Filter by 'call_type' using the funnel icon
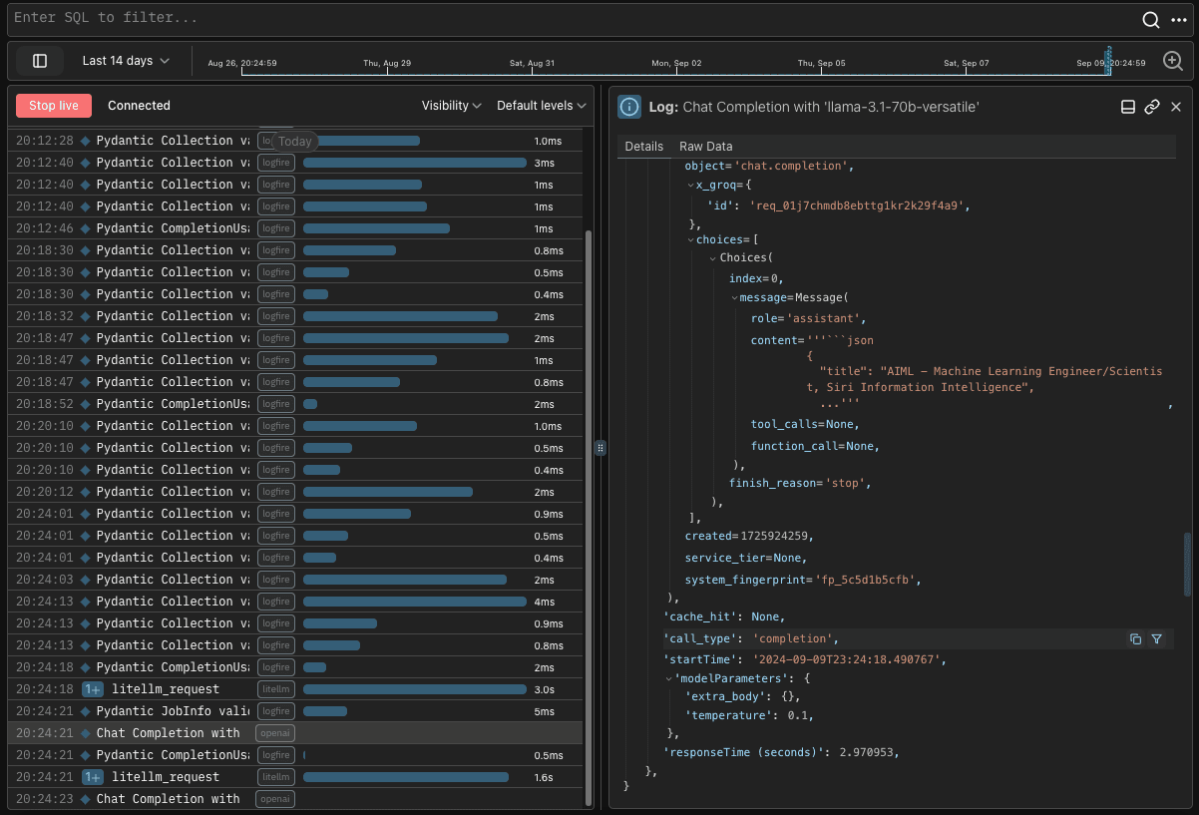1199x815 pixels. point(1157,638)
